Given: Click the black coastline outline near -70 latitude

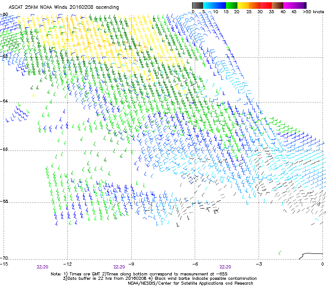Looking at the screenshot, I should pos(311,256).
